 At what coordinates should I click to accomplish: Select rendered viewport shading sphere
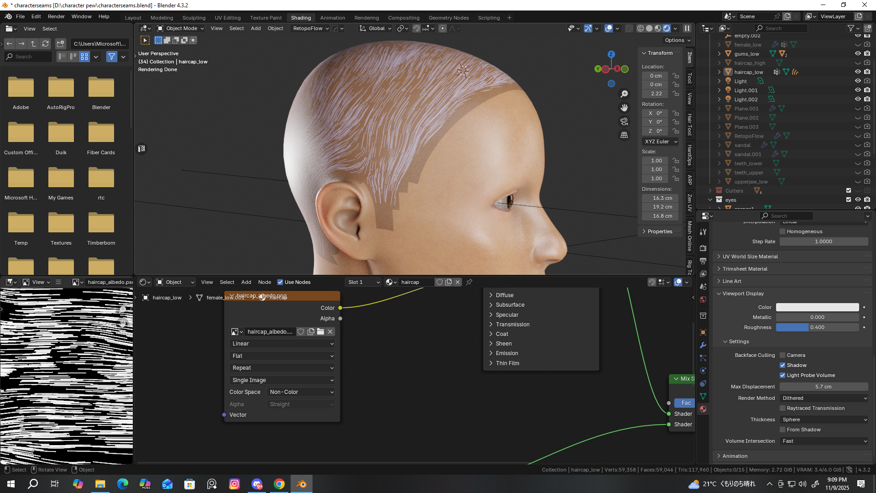(667, 28)
